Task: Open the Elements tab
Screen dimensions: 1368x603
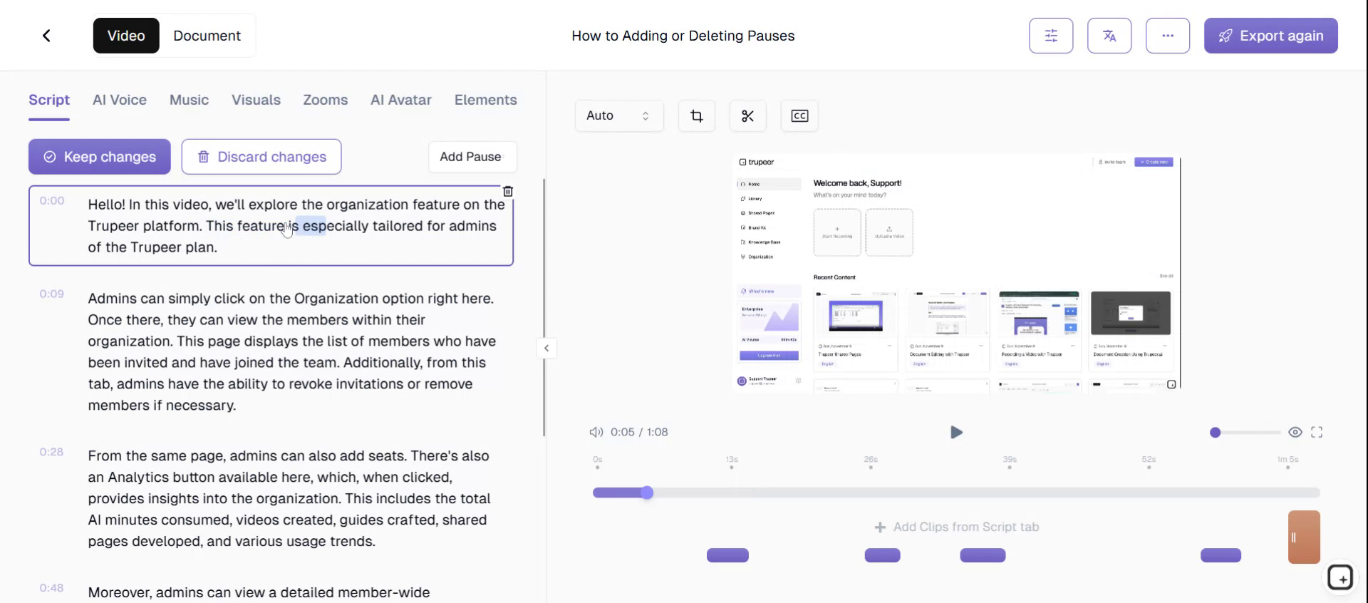Action: (486, 100)
